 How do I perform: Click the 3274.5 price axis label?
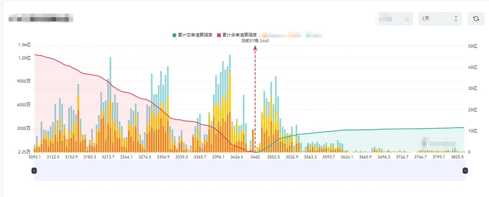145,157
